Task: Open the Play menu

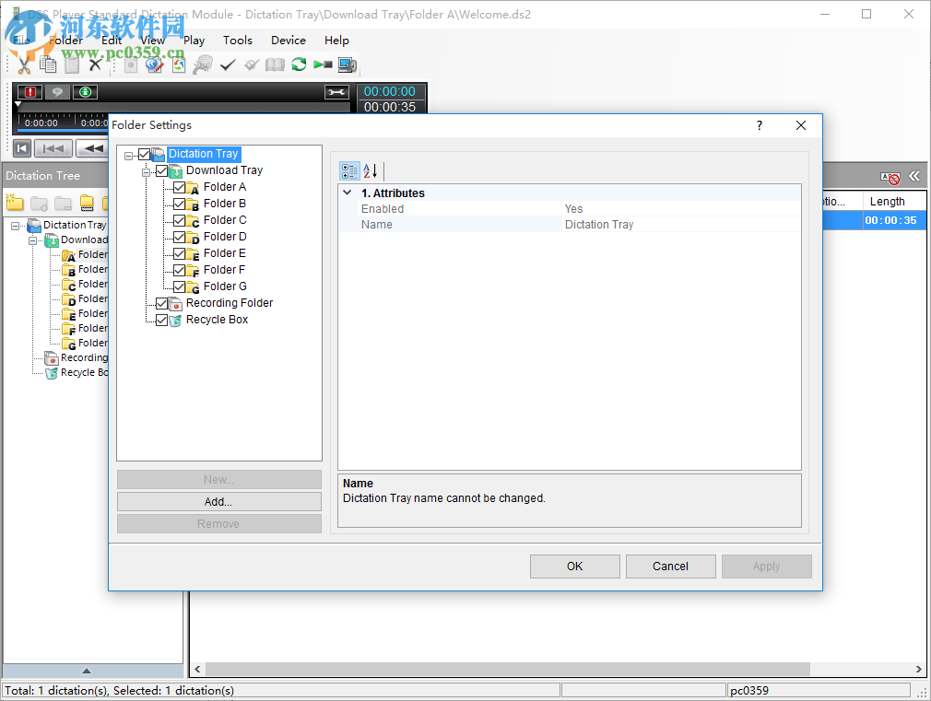Action: [x=194, y=41]
